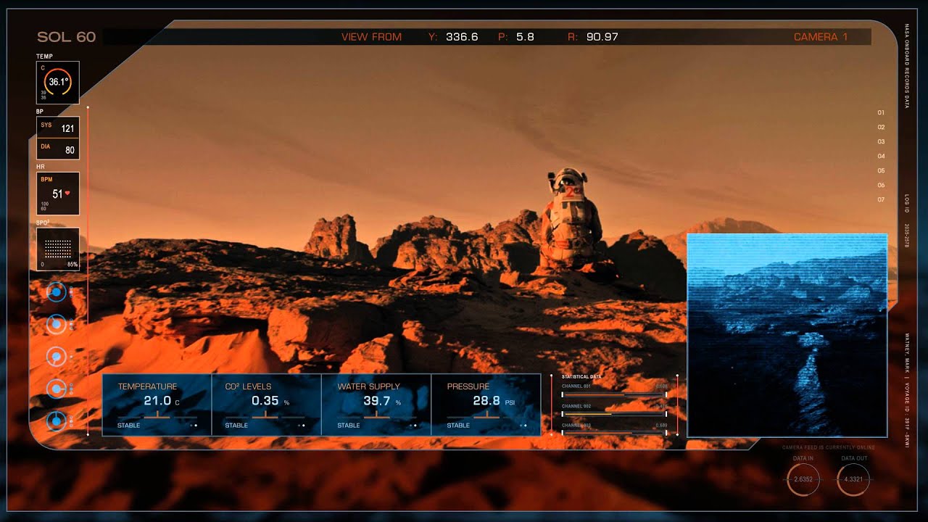
Task: Click the Channel 001 slider bar
Action: 614,394
